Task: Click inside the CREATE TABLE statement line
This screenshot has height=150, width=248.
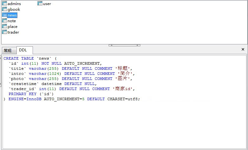Action: tap(30, 58)
